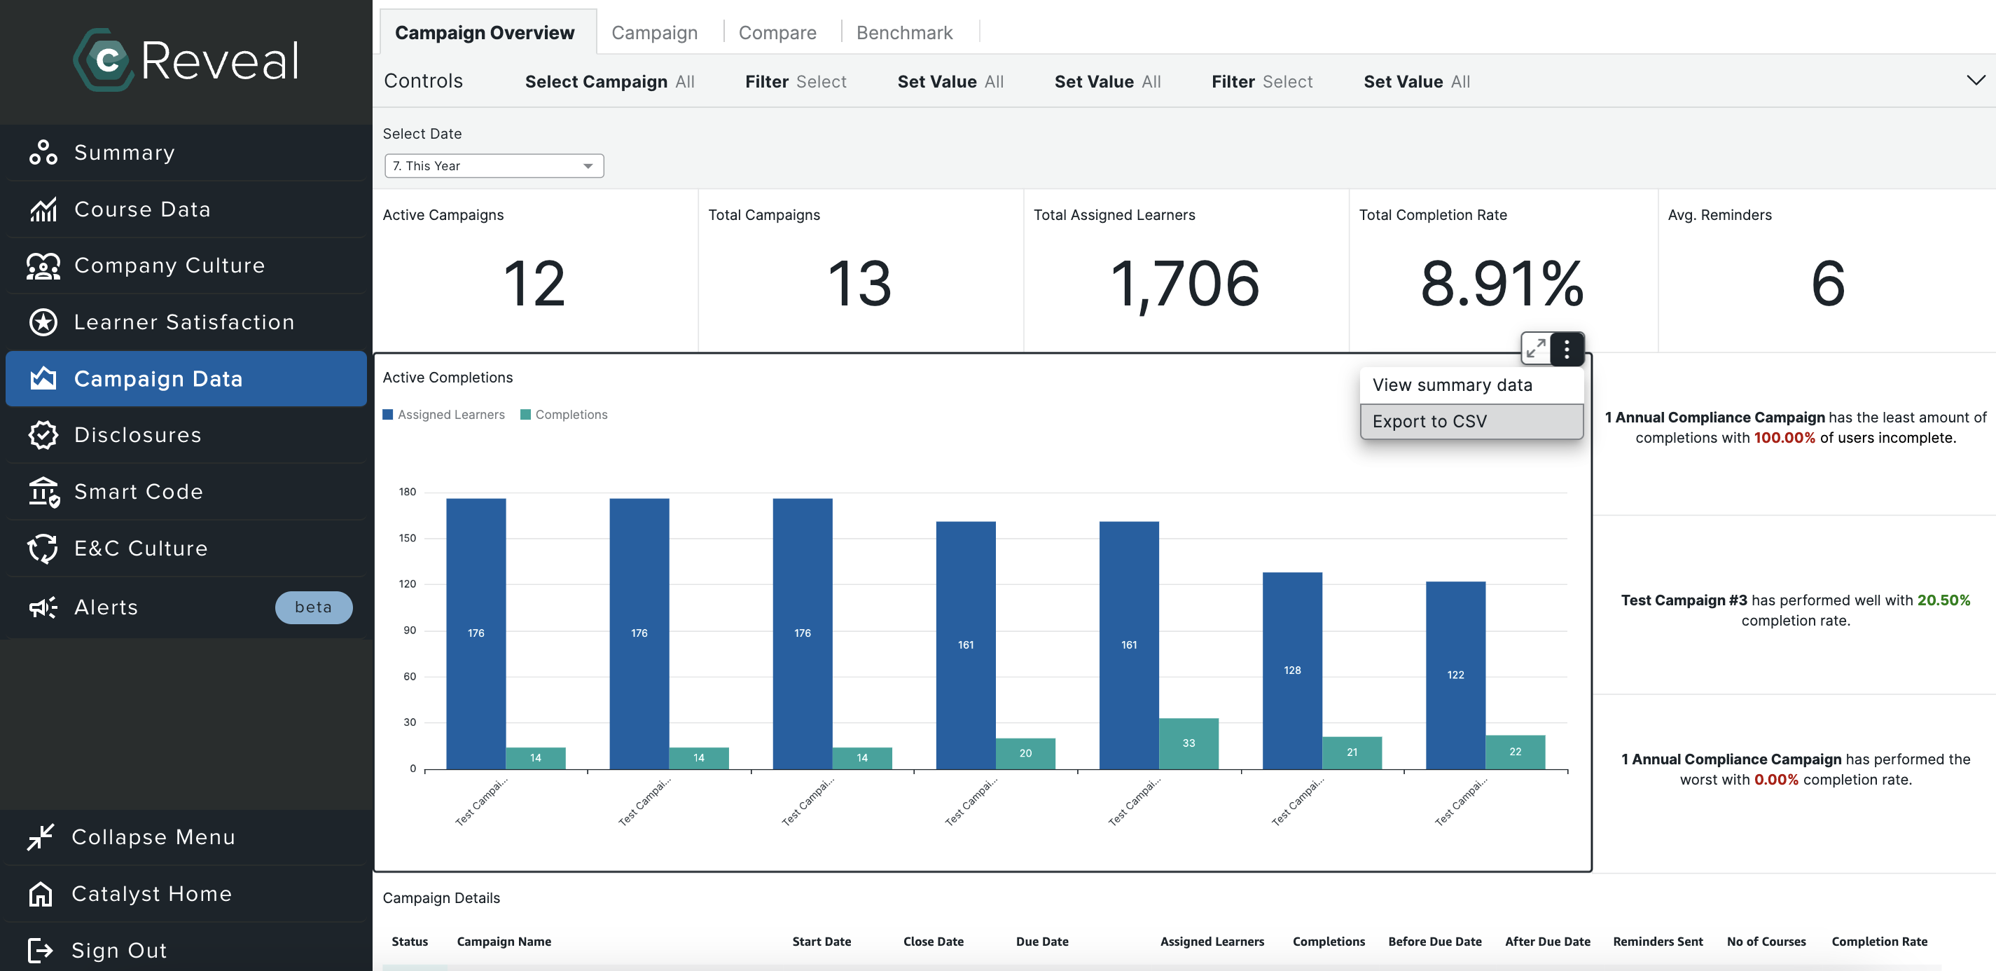Click the Smart Code building icon
The image size is (1996, 971).
coord(43,492)
